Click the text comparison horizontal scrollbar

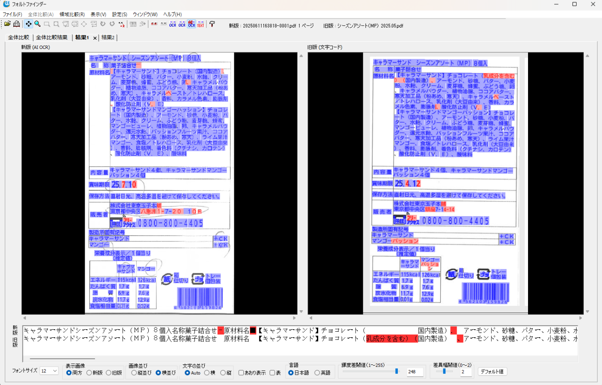click(62, 358)
